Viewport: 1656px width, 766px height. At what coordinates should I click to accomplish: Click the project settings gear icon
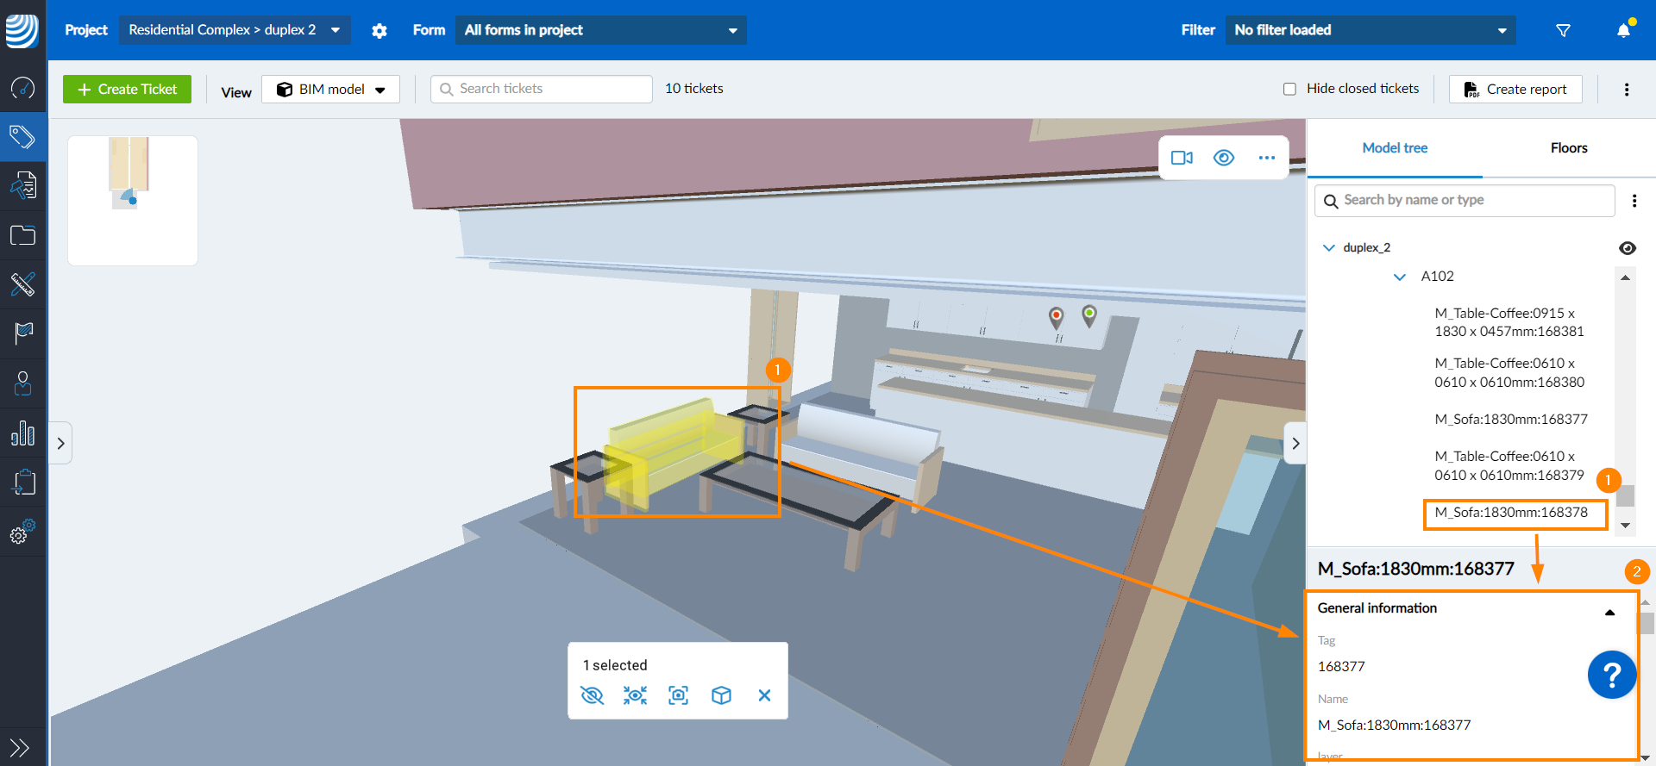click(x=379, y=31)
